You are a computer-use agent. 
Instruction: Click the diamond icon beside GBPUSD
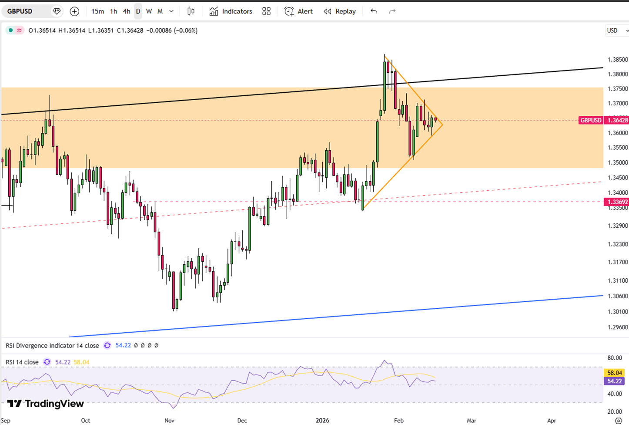point(57,11)
